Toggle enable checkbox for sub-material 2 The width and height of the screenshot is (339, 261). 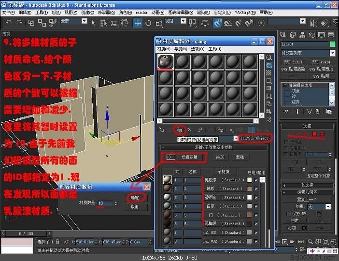pyautogui.click(x=256, y=188)
